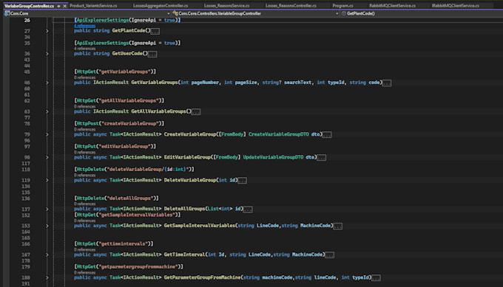The width and height of the screenshot is (503, 287).
Task: Open '0 references' CodeLens above GetVariableGroups
Action: 84,77
